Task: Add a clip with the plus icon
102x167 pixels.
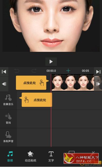Action: coord(68,71)
